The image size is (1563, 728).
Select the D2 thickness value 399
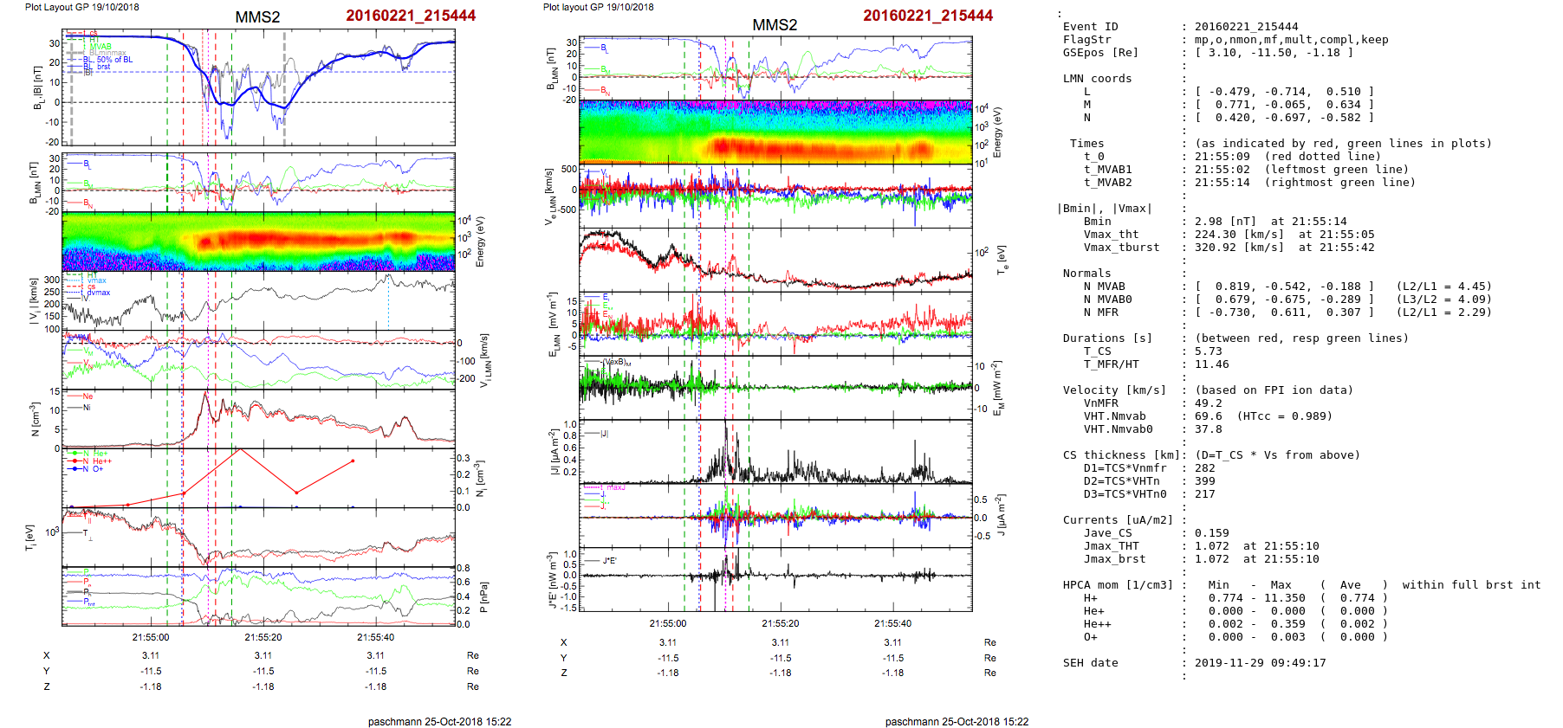coord(1205,481)
